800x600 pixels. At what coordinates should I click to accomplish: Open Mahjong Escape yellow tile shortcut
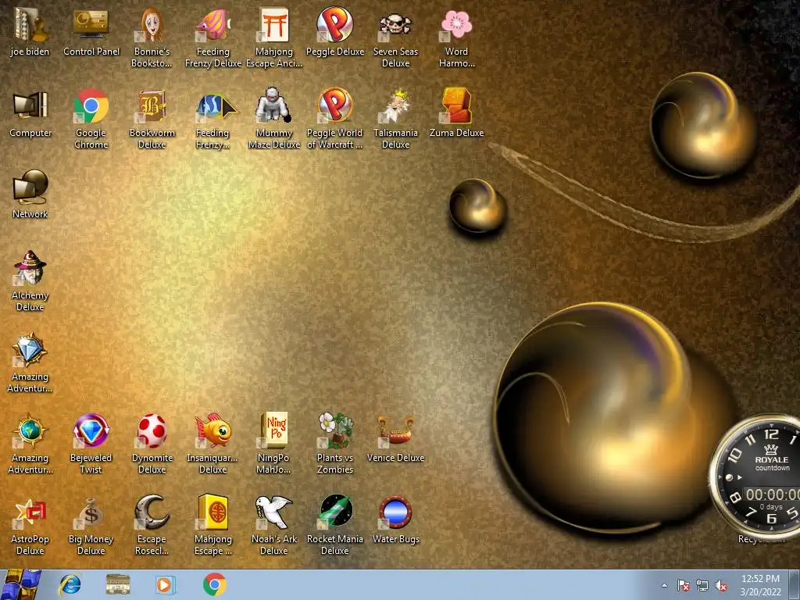pyautogui.click(x=212, y=526)
